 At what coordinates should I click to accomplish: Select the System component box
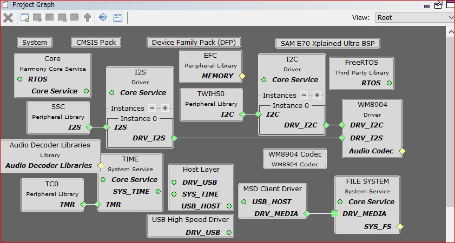(x=35, y=42)
